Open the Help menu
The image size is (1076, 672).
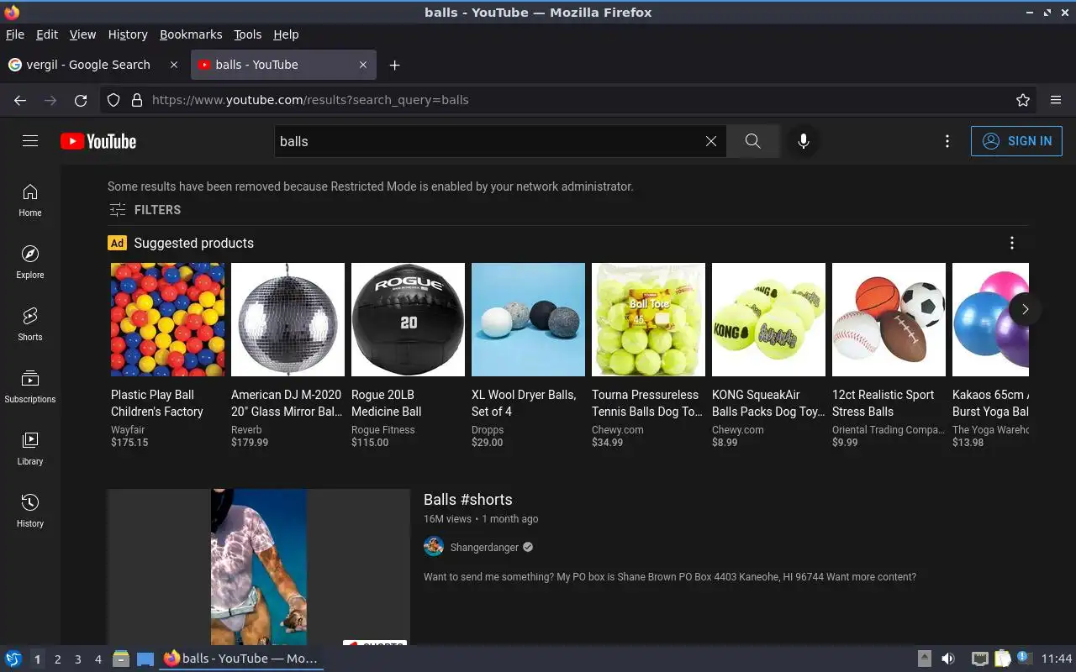[x=286, y=34]
